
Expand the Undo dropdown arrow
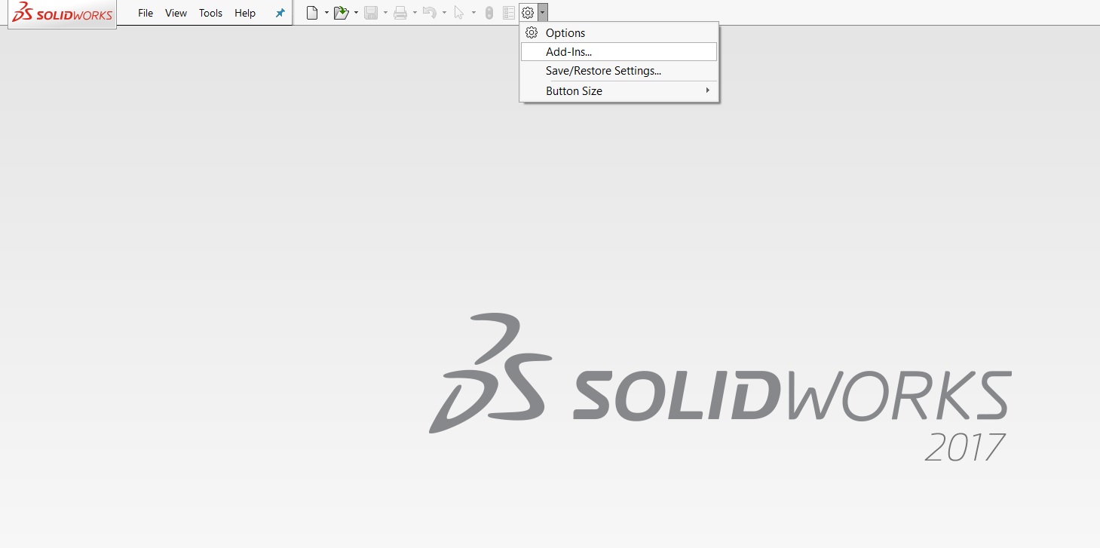pos(444,13)
